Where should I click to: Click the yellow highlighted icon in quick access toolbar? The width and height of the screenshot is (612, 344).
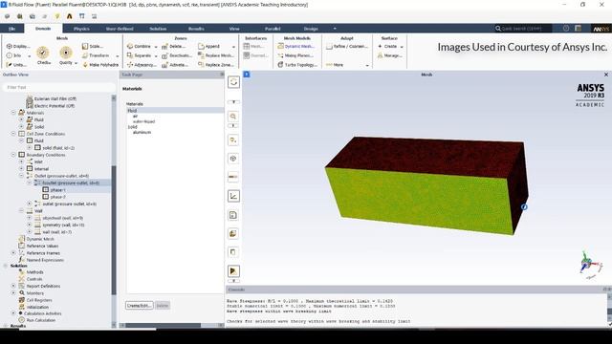tap(57, 16)
